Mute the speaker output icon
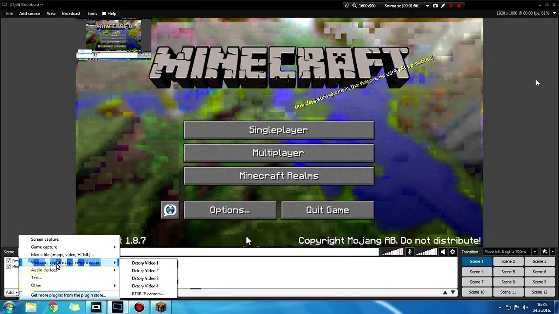559x314 pixels. click(443, 252)
